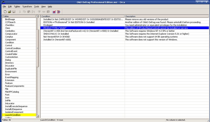The height and width of the screenshot is (122, 210).
Task: Click the Cut scissors icon
Action: (20, 12)
